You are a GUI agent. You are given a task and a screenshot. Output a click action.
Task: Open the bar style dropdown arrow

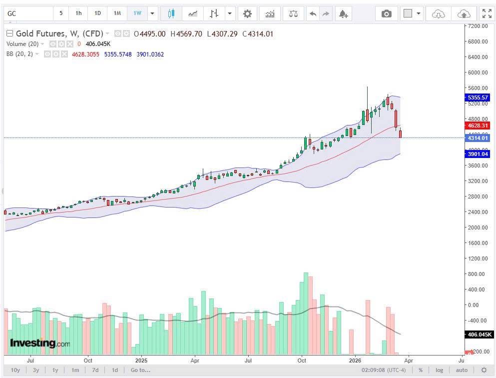[x=230, y=13]
